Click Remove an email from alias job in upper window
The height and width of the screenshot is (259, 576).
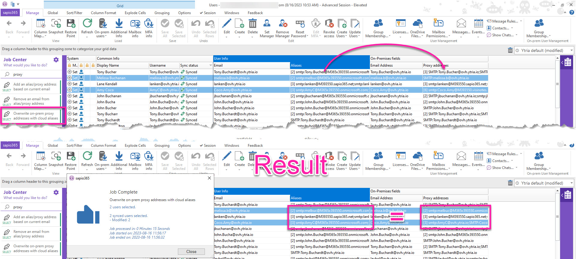31,101
